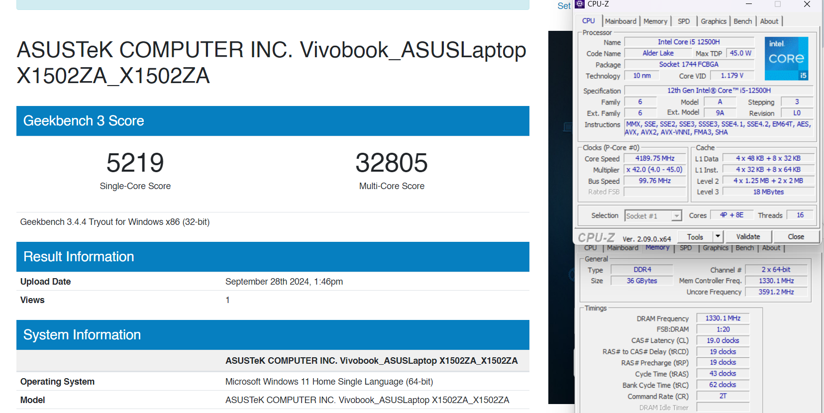Click the Geekbench 3 Score header
This screenshot has height=413, width=824.
pyautogui.click(x=273, y=121)
